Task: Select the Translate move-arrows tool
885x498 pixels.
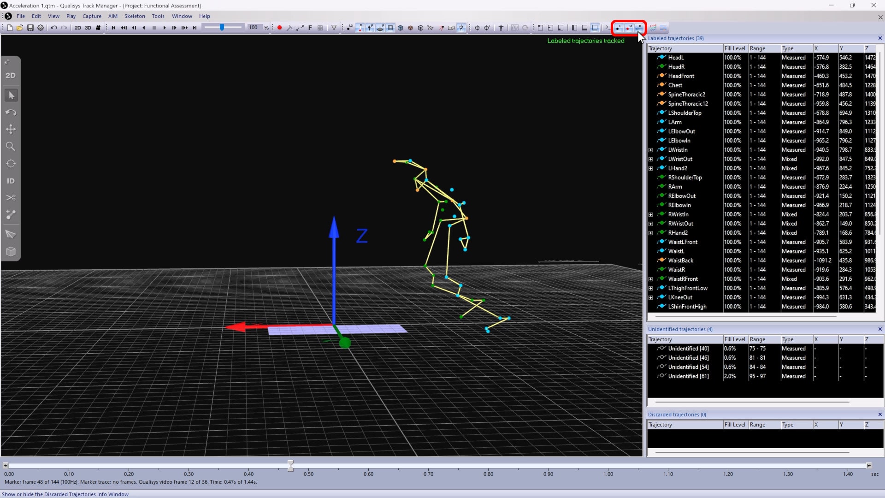Action: [11, 129]
